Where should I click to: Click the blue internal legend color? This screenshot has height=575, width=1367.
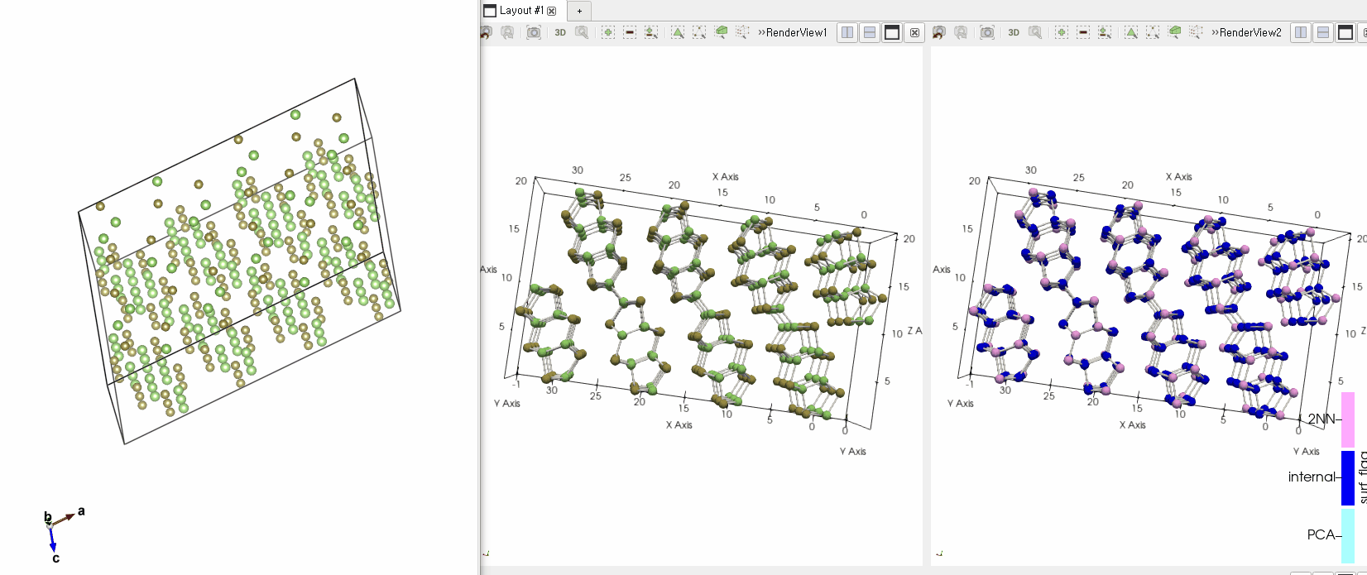[x=1348, y=477]
